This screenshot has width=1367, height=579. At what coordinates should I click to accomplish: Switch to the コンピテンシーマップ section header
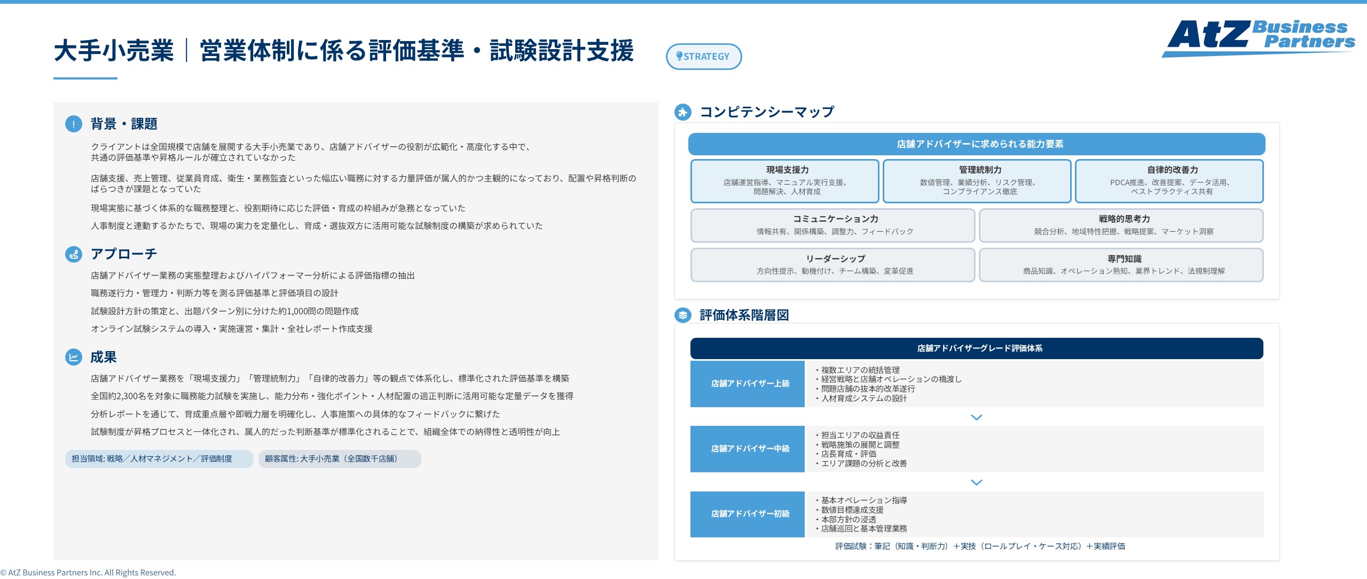767,113
